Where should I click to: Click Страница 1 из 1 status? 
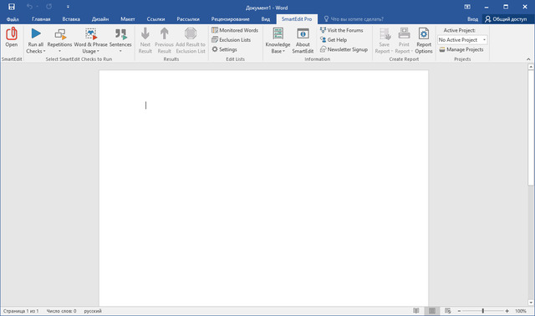click(x=21, y=311)
